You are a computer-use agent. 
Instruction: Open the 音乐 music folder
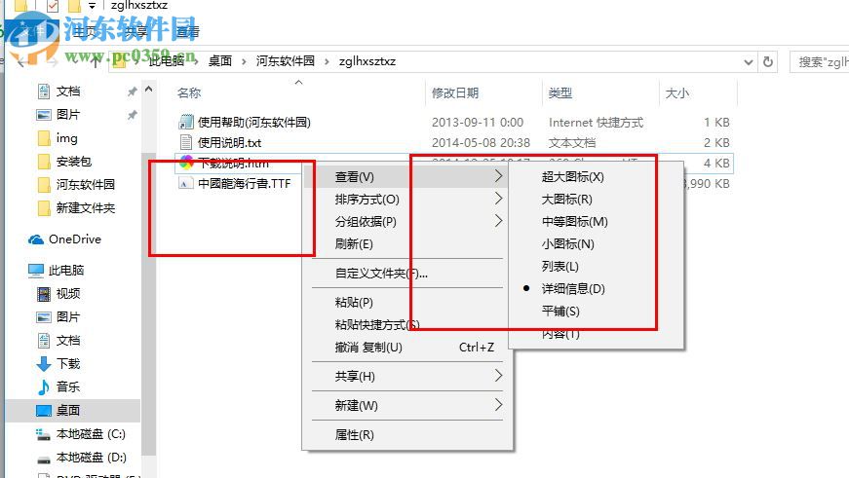[67, 386]
